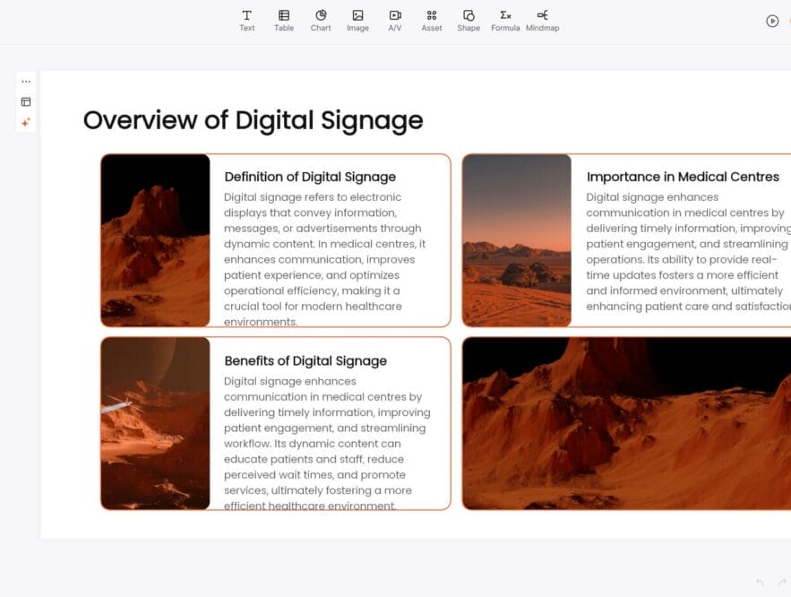
Task: Open the Formula insertion tool
Action: (x=505, y=20)
